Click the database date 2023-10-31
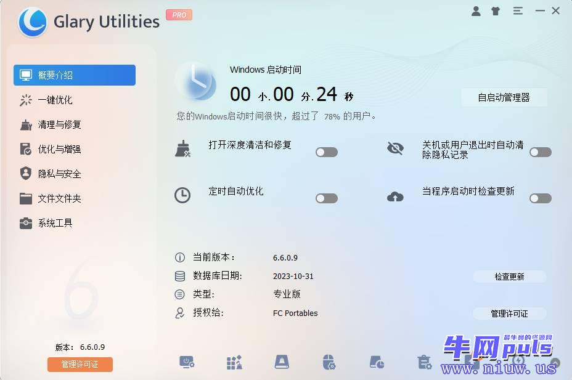The width and height of the screenshot is (572, 380). [x=293, y=276]
